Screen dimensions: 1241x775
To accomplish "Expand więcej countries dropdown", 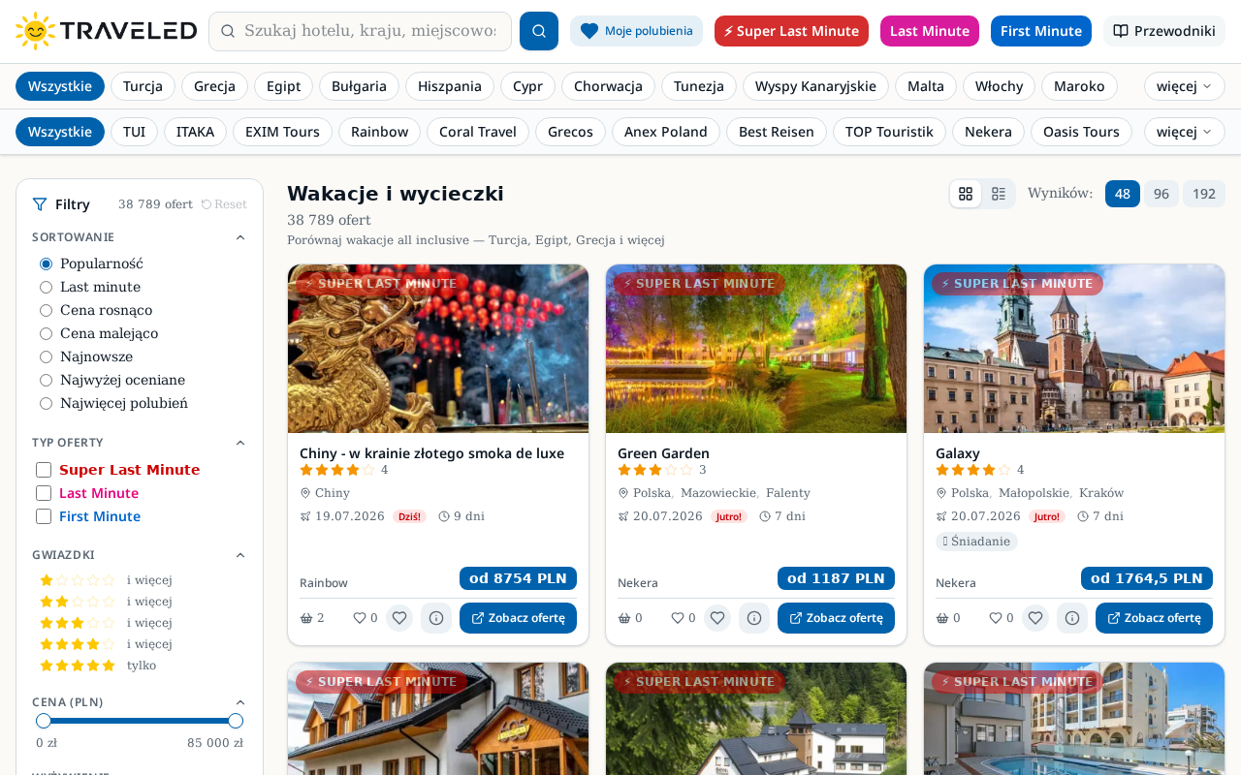I will (x=1184, y=86).
